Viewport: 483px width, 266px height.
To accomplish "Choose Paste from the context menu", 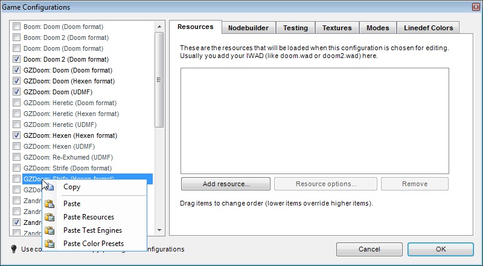I will (x=94, y=204).
